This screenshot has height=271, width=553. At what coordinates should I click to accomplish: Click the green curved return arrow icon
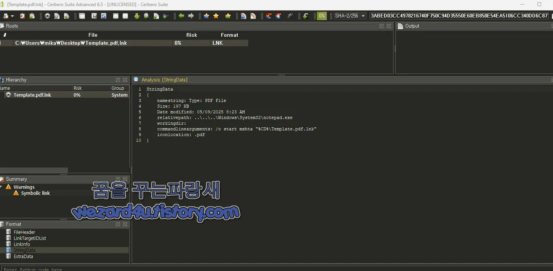point(305,16)
